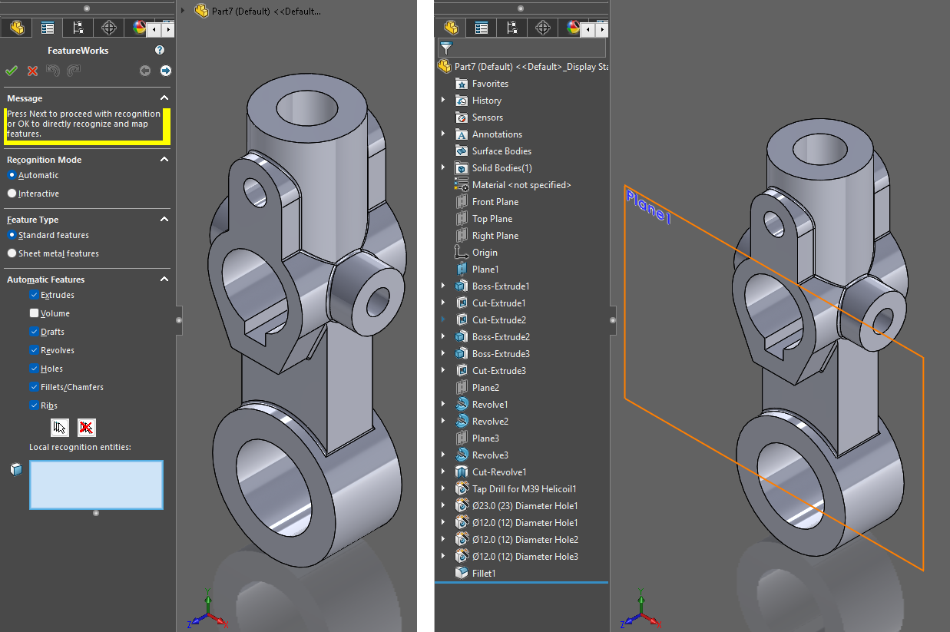Image resolution: width=950 pixels, height=632 pixels.
Task: Expand the Annotations folder
Action: (444, 134)
